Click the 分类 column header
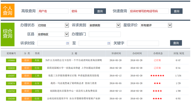Image resolution: width=191 pixels, height=101 pixels. pos(27,53)
